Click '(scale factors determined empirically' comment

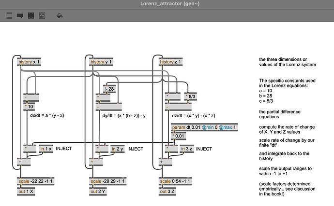[287, 189]
